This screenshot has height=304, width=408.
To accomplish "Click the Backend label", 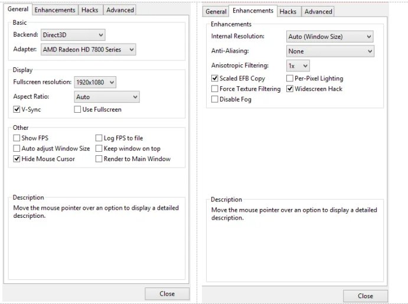I will point(25,35).
